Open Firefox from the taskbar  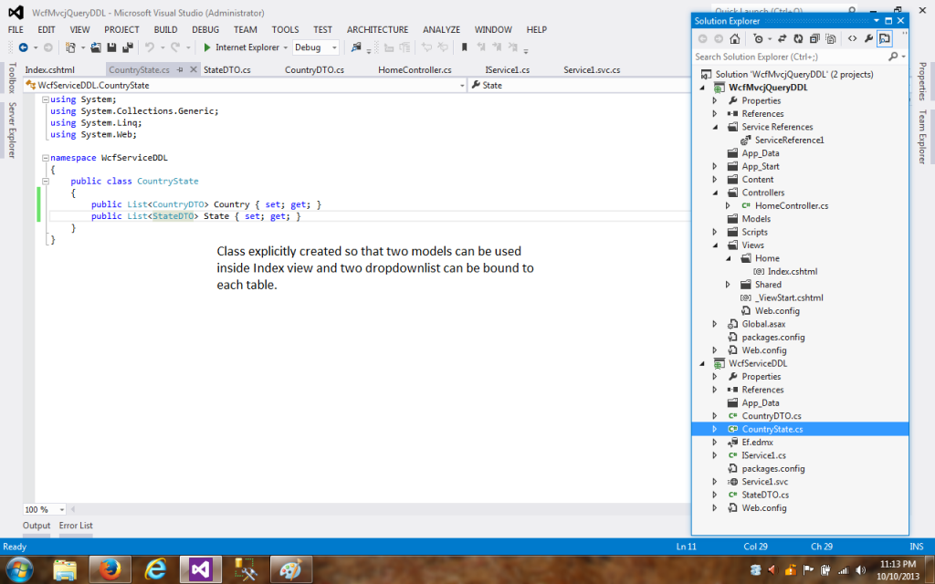point(110,569)
